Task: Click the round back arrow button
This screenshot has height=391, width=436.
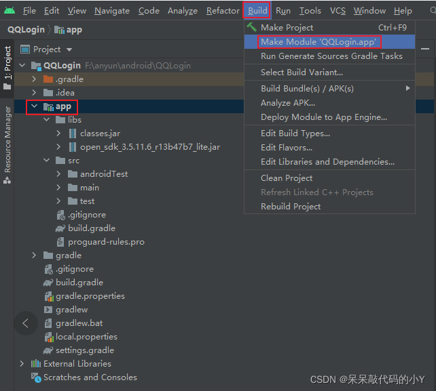Action: point(26,323)
